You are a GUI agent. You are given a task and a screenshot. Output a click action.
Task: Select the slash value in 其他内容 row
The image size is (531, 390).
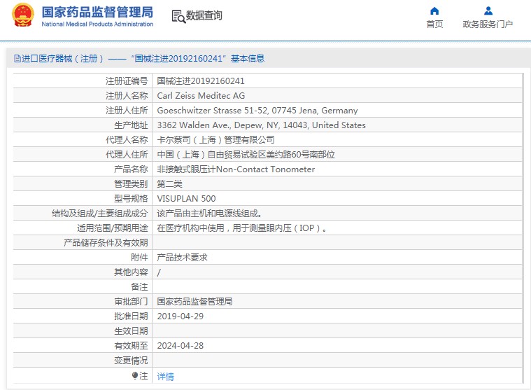click(159, 272)
